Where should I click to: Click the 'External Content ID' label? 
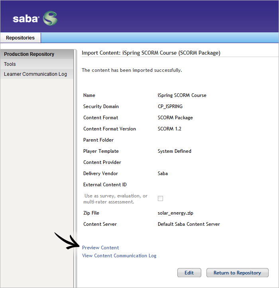pos(105,185)
